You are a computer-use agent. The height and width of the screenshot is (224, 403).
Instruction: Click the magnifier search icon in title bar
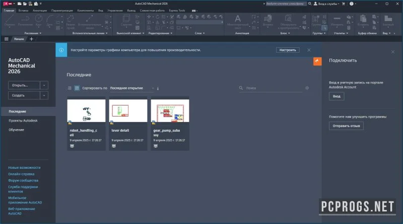click(x=310, y=4)
